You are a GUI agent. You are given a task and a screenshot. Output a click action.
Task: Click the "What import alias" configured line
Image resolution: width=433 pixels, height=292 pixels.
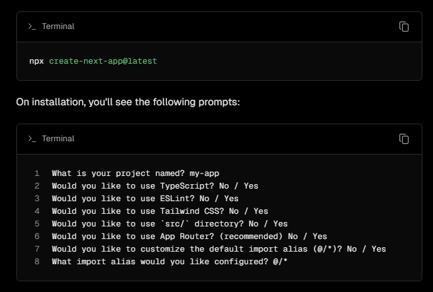pos(170,261)
